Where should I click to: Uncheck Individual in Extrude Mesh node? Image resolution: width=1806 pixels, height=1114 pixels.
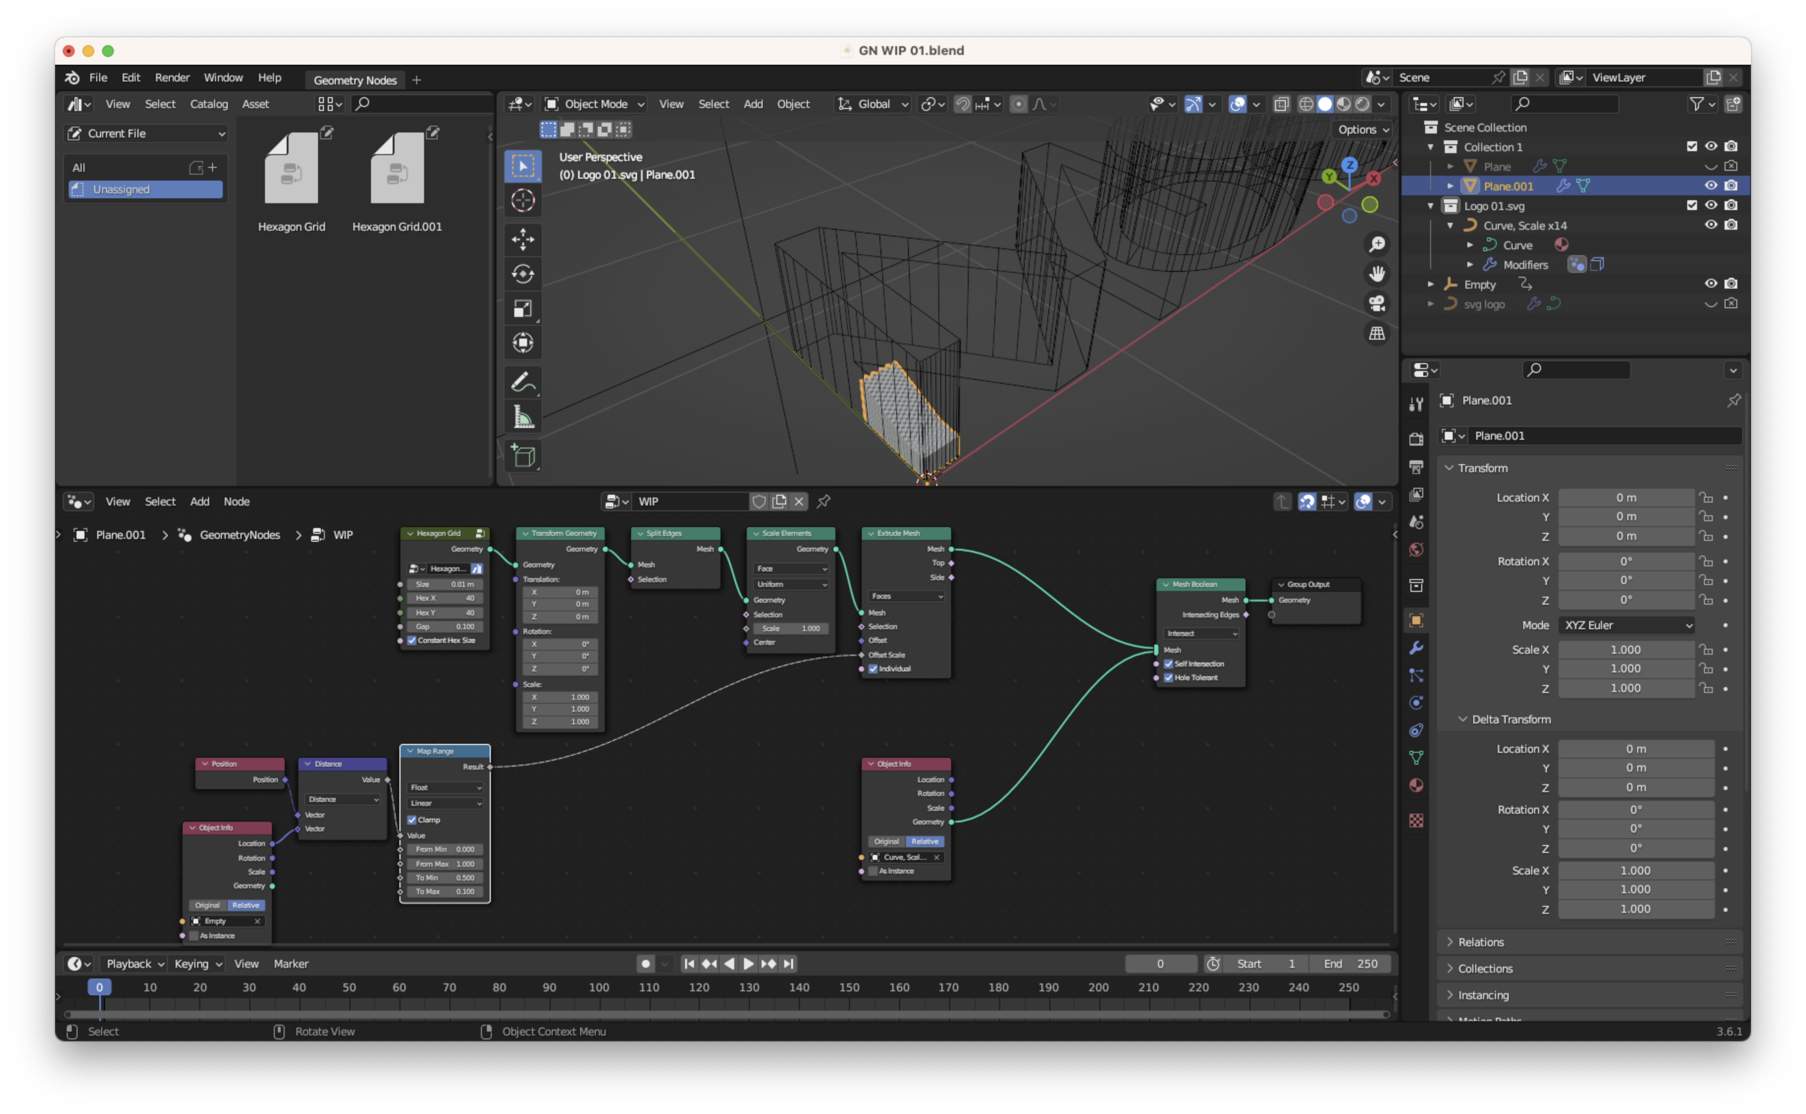(873, 669)
